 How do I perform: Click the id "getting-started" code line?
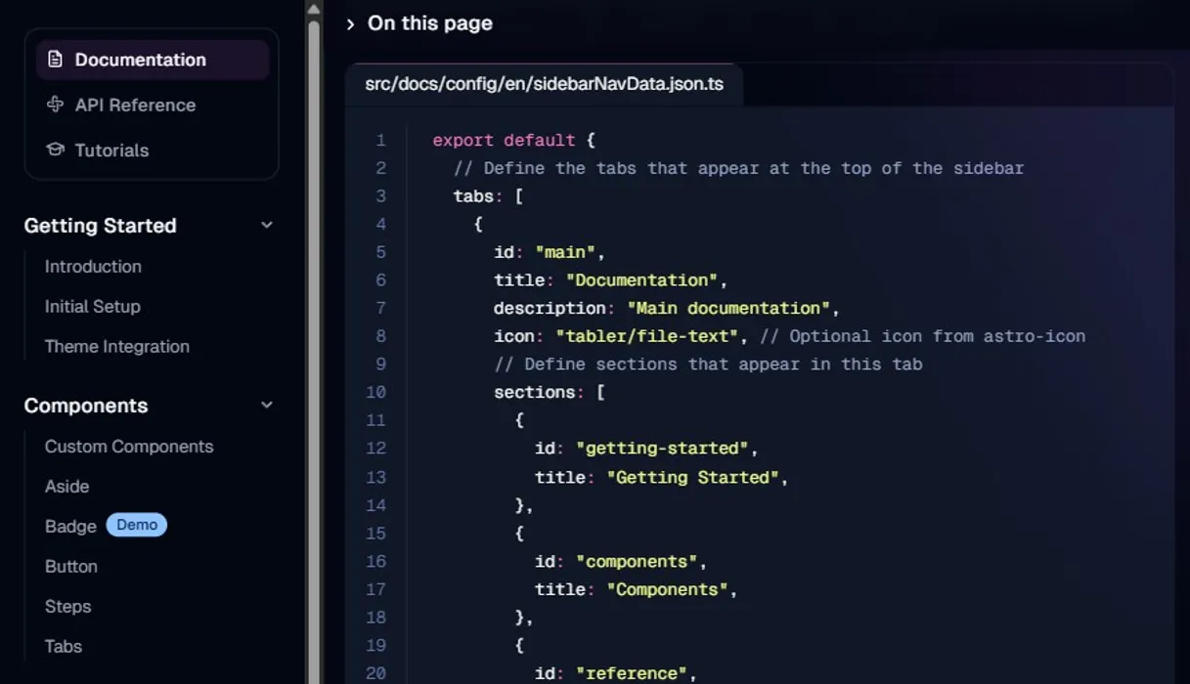tap(646, 449)
